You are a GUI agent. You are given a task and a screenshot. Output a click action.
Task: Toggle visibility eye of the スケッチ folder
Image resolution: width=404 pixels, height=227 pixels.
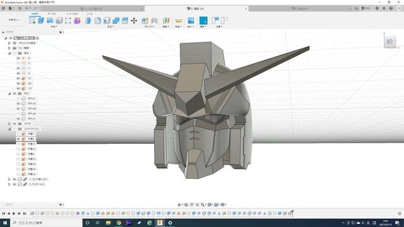point(15,124)
